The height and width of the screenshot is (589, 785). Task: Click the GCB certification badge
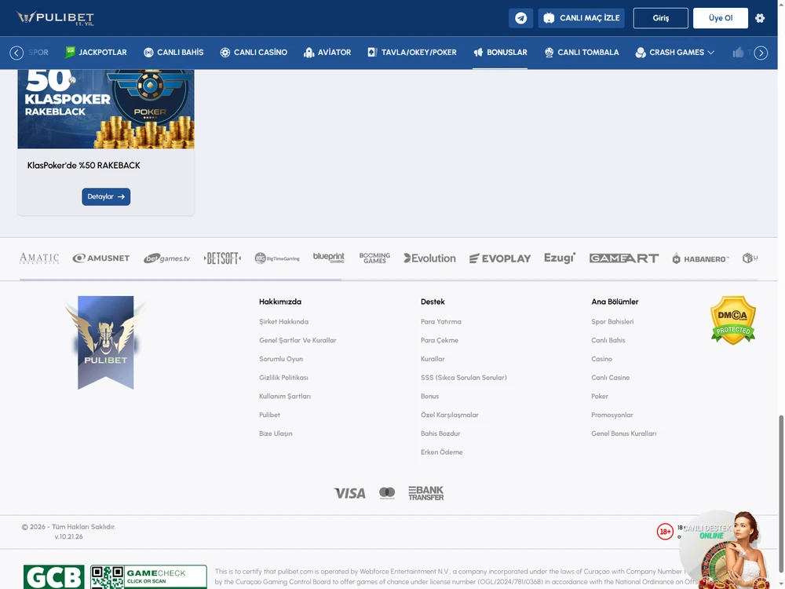(x=54, y=577)
